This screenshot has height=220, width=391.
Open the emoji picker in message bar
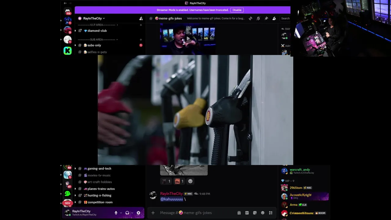(263, 213)
